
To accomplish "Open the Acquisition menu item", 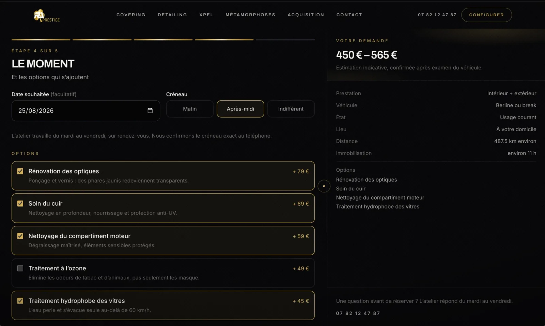I will pos(306,15).
